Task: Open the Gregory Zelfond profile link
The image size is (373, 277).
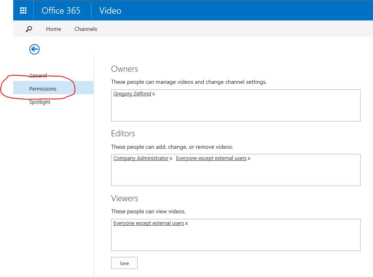Action: [132, 93]
